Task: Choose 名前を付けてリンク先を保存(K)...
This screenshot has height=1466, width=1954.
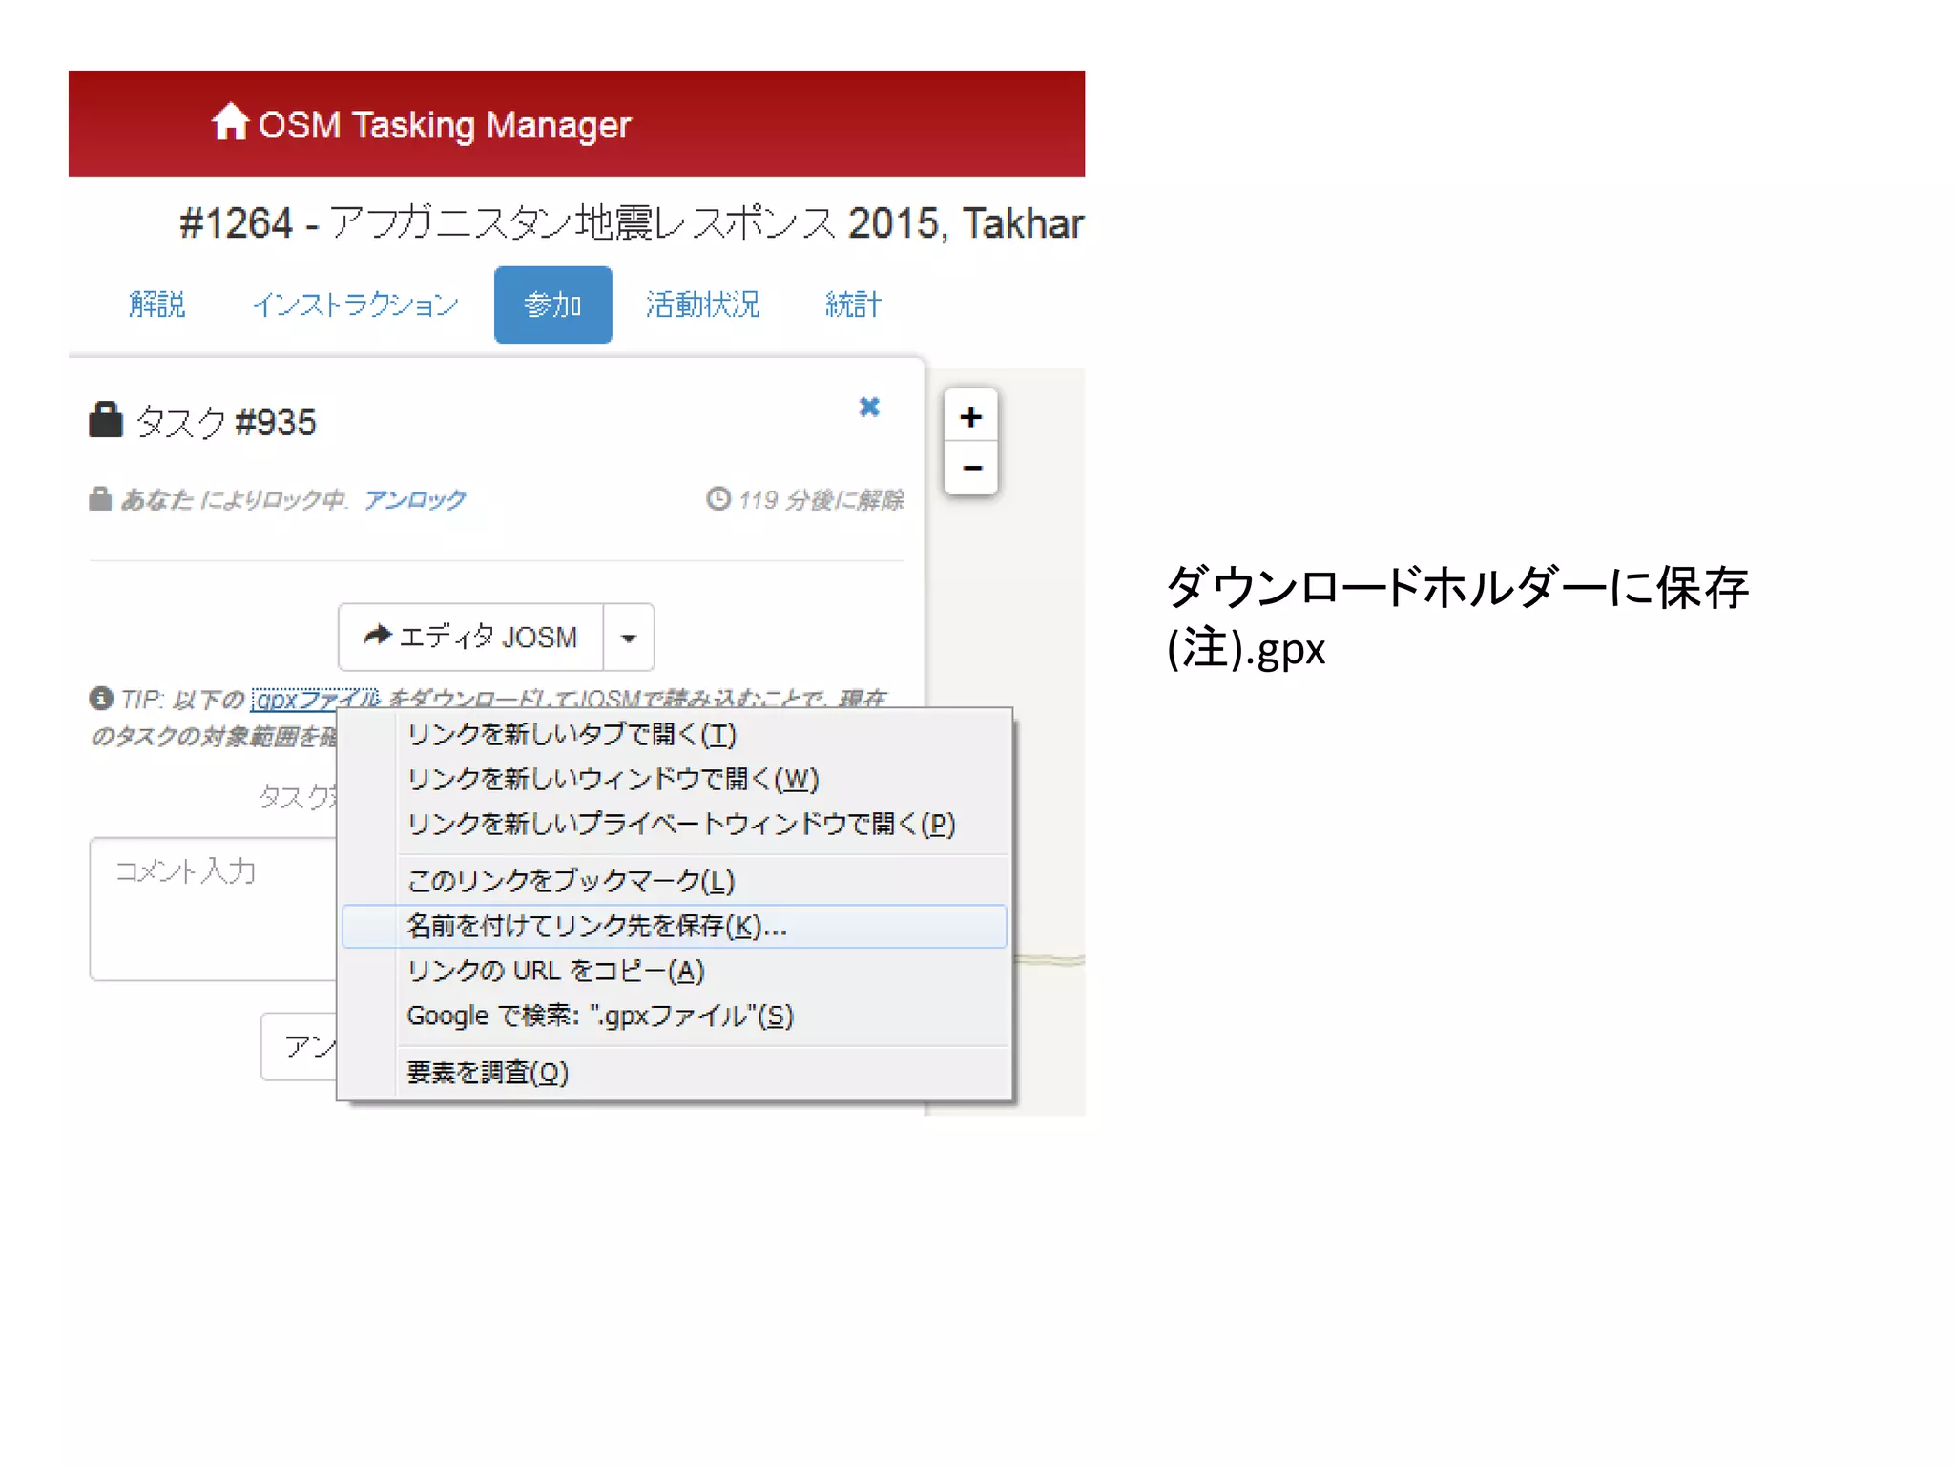Action: 675,926
